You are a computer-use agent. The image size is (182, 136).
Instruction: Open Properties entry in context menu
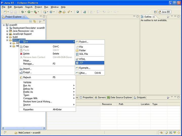(47, 110)
